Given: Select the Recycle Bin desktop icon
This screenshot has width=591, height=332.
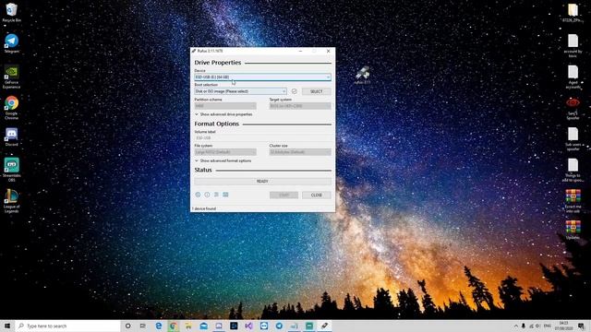Looking at the screenshot, I should click(11, 13).
